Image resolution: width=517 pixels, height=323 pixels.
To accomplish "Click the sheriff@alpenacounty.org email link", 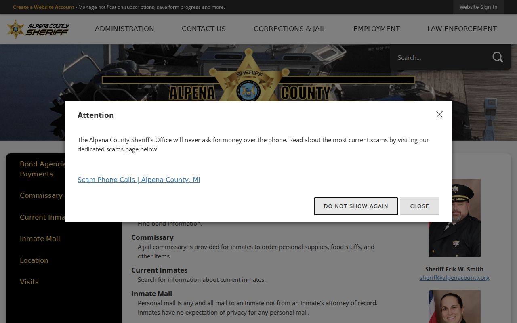I will click(x=454, y=277).
